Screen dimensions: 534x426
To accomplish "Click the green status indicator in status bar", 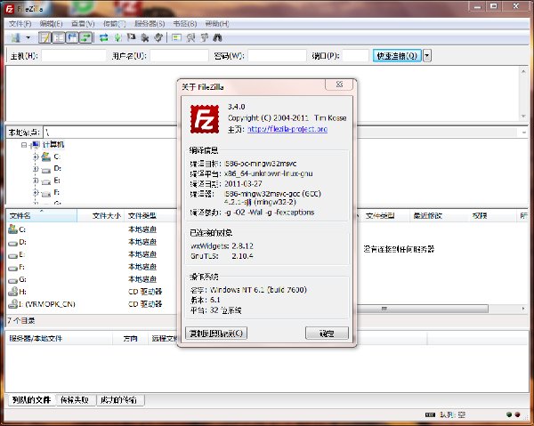I will coord(509,414).
